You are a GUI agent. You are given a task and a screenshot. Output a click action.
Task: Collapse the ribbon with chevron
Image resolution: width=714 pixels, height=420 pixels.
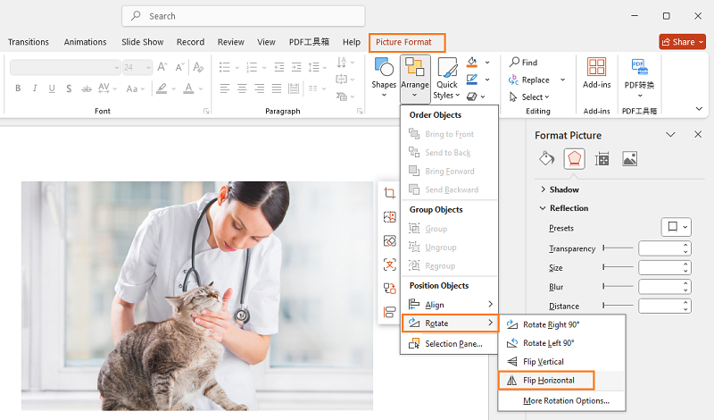click(x=699, y=108)
